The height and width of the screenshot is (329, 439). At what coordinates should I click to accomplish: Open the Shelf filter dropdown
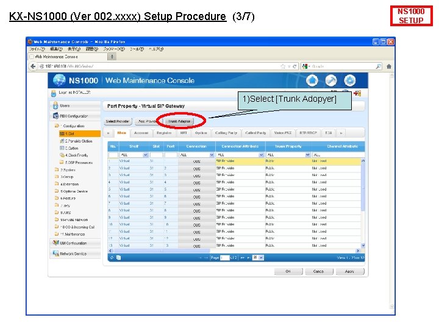(x=145, y=155)
